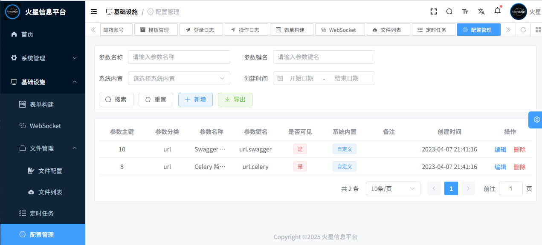Image resolution: width=542 pixels, height=245 pixels.
Task: Refresh the current tab page
Action: click(x=523, y=30)
